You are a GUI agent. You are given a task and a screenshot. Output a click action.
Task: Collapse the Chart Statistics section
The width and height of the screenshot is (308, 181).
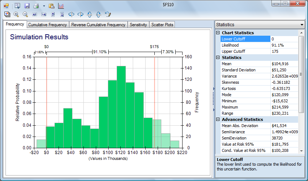coord(218,33)
